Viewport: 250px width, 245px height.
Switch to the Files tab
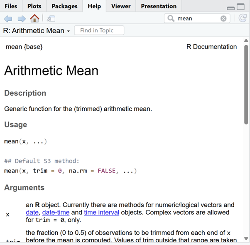[x=11, y=6]
